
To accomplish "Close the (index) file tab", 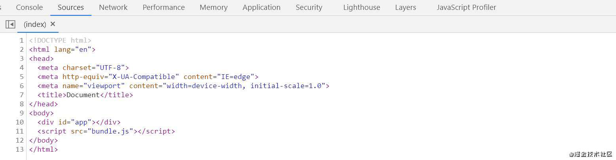I will pyautogui.click(x=53, y=24).
